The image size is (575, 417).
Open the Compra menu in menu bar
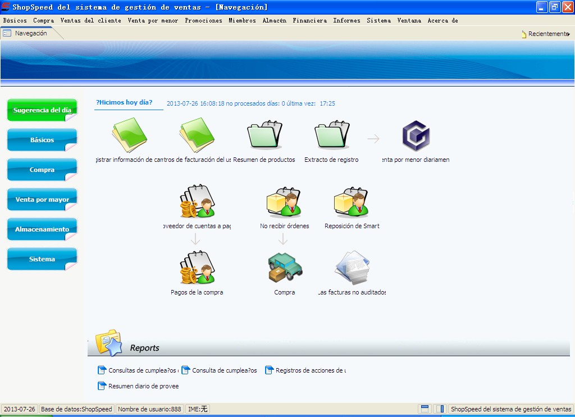[44, 21]
